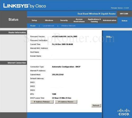Screen dimensions: 132x118
Task: Open the Security tab
Action: (64, 20)
